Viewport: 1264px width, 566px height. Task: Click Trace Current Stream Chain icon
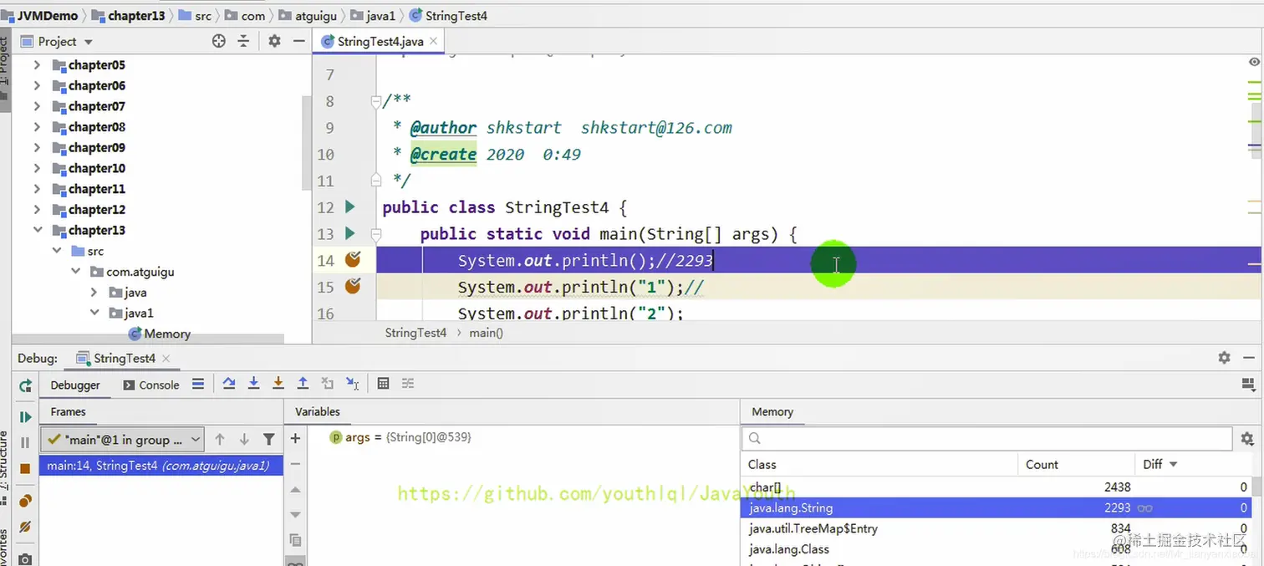pos(408,384)
